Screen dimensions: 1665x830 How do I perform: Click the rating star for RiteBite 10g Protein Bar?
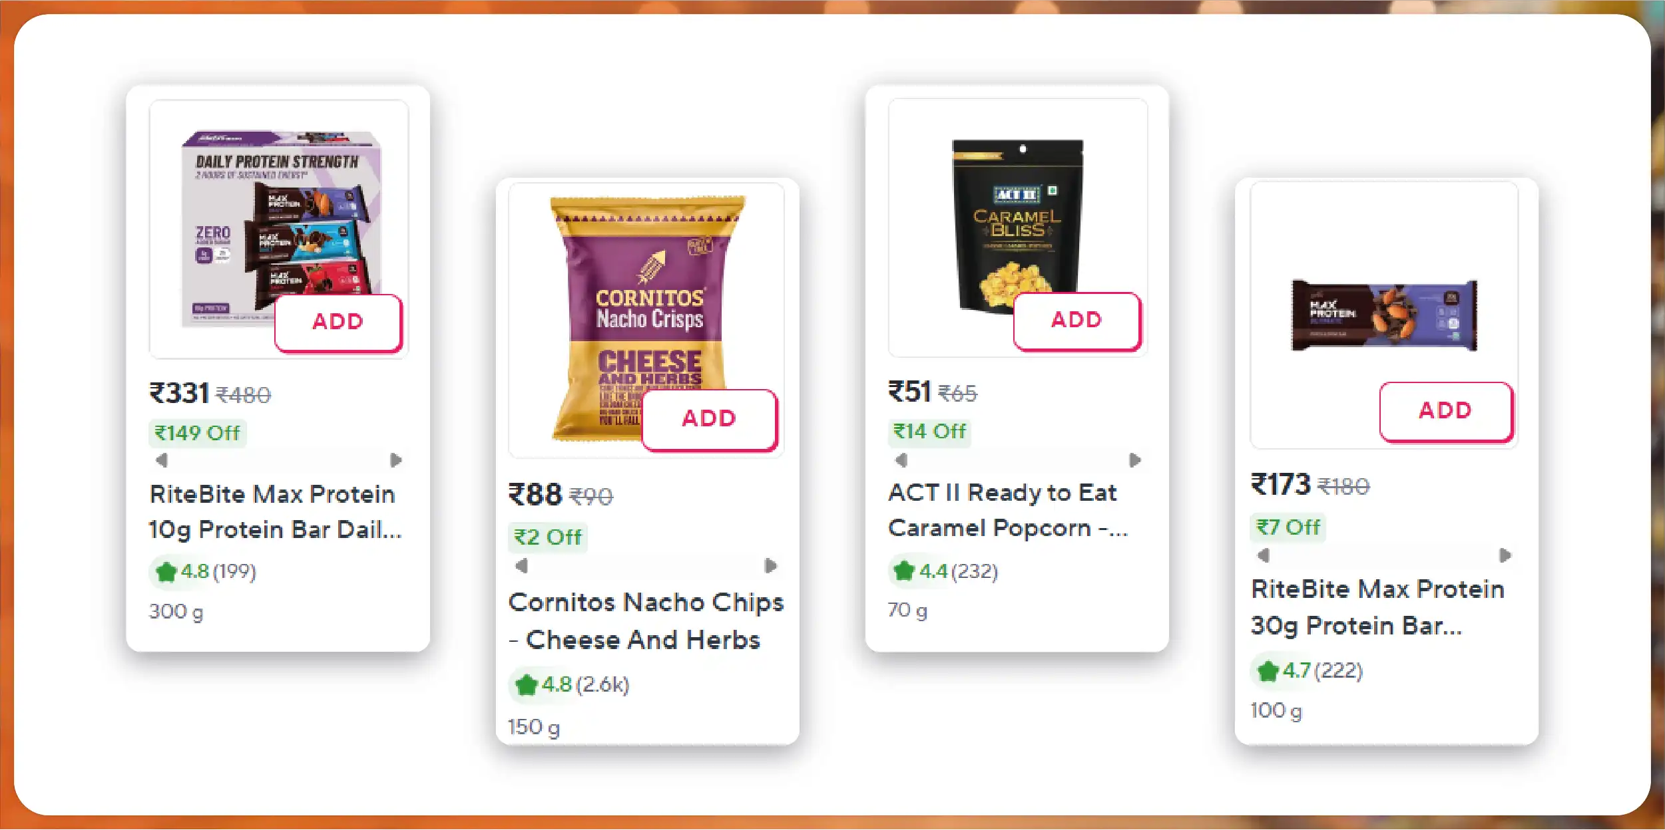165,571
